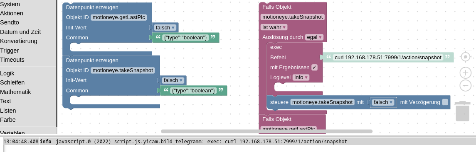476x152 pixels.
Task: Select the 'exec' block label
Action: tap(276, 47)
